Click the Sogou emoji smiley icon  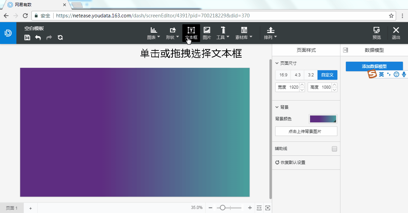[396, 74]
